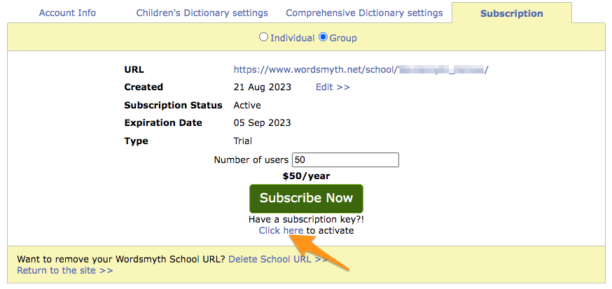The width and height of the screenshot is (612, 289).
Task: Open the Account Info tab
Action: [x=67, y=13]
